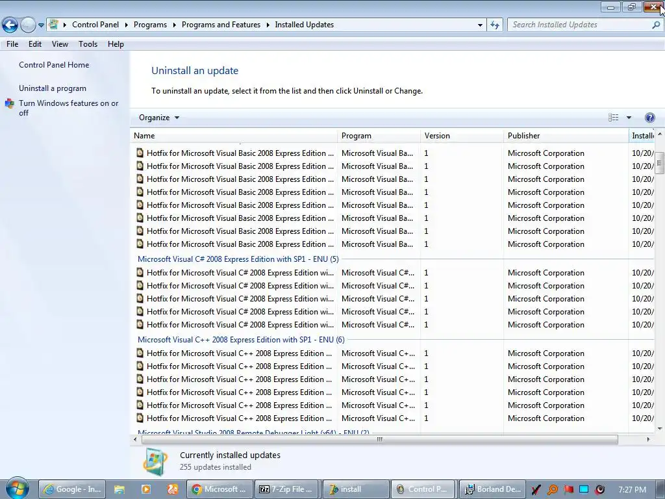
Task: Click the vertical scrollbar down arrow
Action: pos(660,429)
